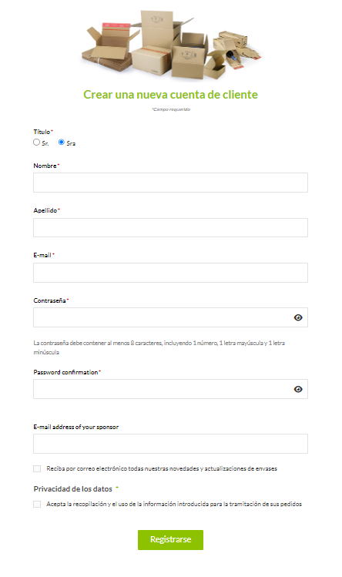Click the password requirements hint text
Viewport: 342px width, 577px height.
159,347
